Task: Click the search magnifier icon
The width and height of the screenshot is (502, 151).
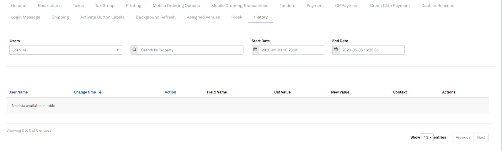Action: point(134,50)
